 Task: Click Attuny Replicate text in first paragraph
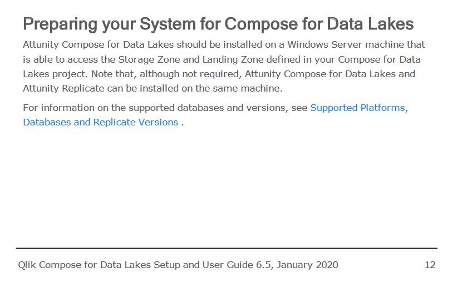60,88
